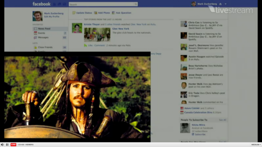262x147 pixels.
Task: Click Jesse Dwyer's ticker avatar
Action: pos(184,76)
